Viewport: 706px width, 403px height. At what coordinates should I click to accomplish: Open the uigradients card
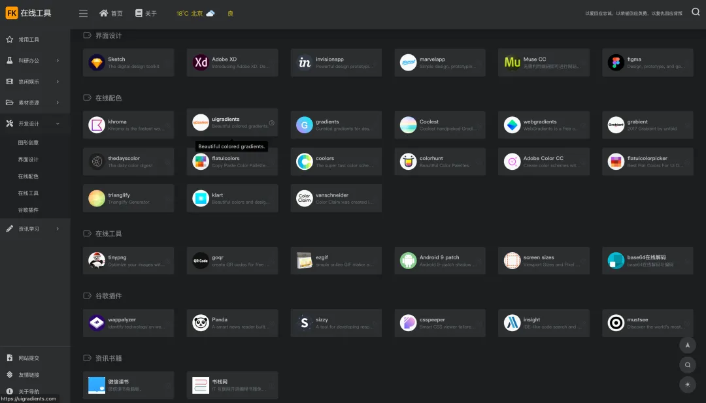click(x=232, y=122)
